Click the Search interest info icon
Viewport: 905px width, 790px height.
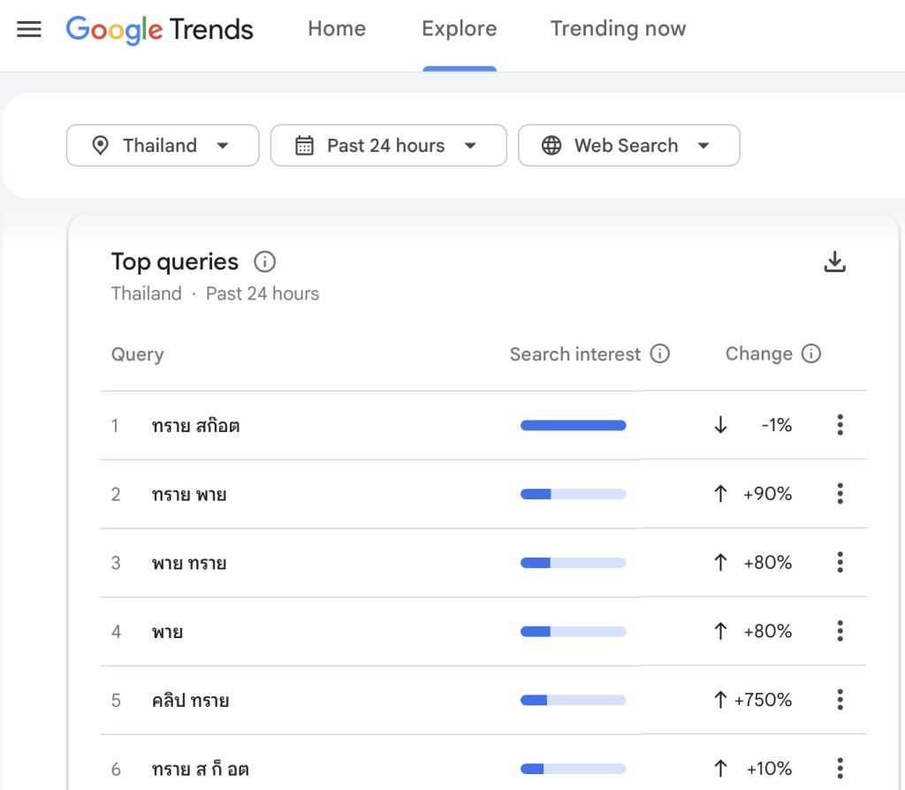[659, 353]
